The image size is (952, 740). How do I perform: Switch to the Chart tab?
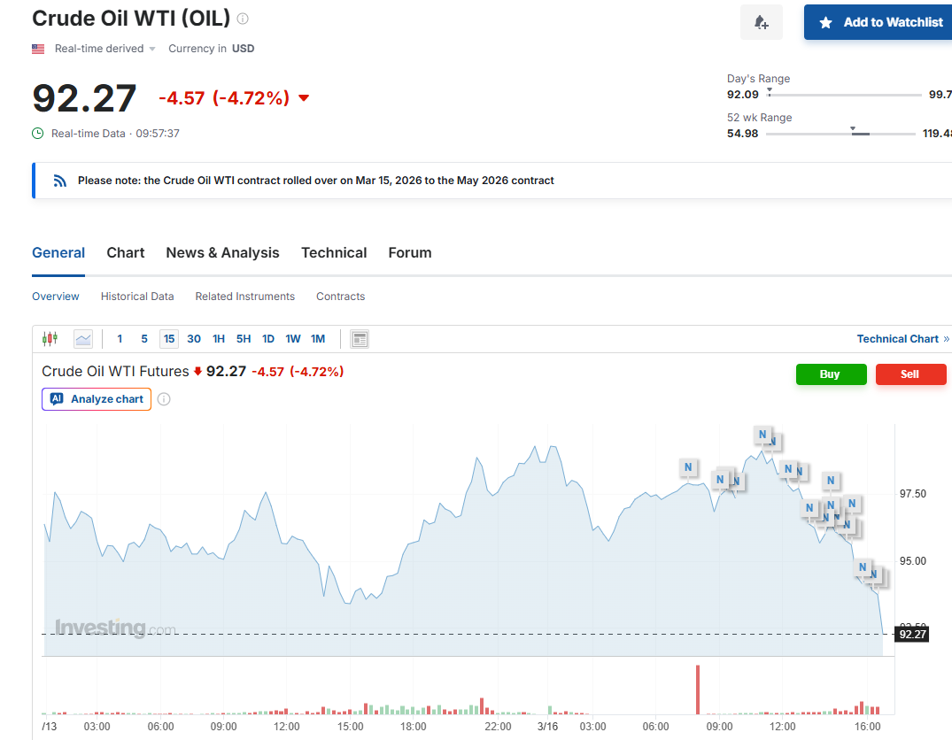tap(126, 252)
